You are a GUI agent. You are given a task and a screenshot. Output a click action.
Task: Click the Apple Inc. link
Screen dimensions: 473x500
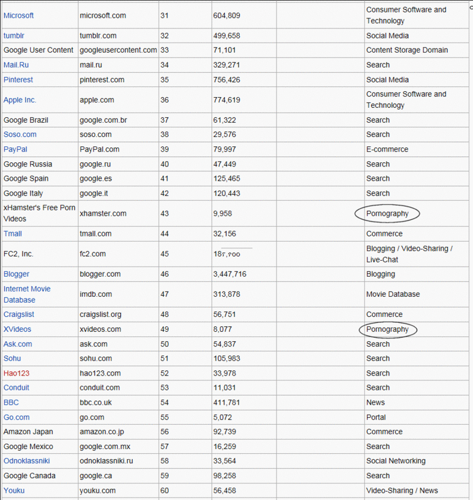(x=20, y=100)
